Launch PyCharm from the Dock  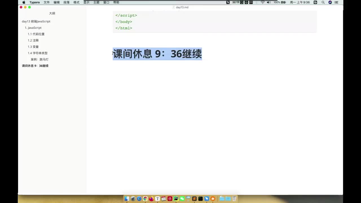point(176,199)
